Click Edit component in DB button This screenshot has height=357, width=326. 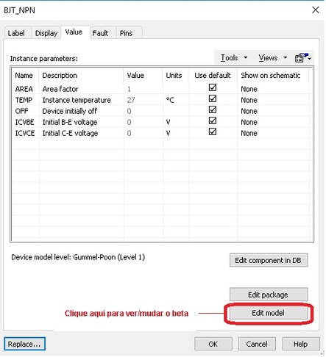(x=269, y=260)
